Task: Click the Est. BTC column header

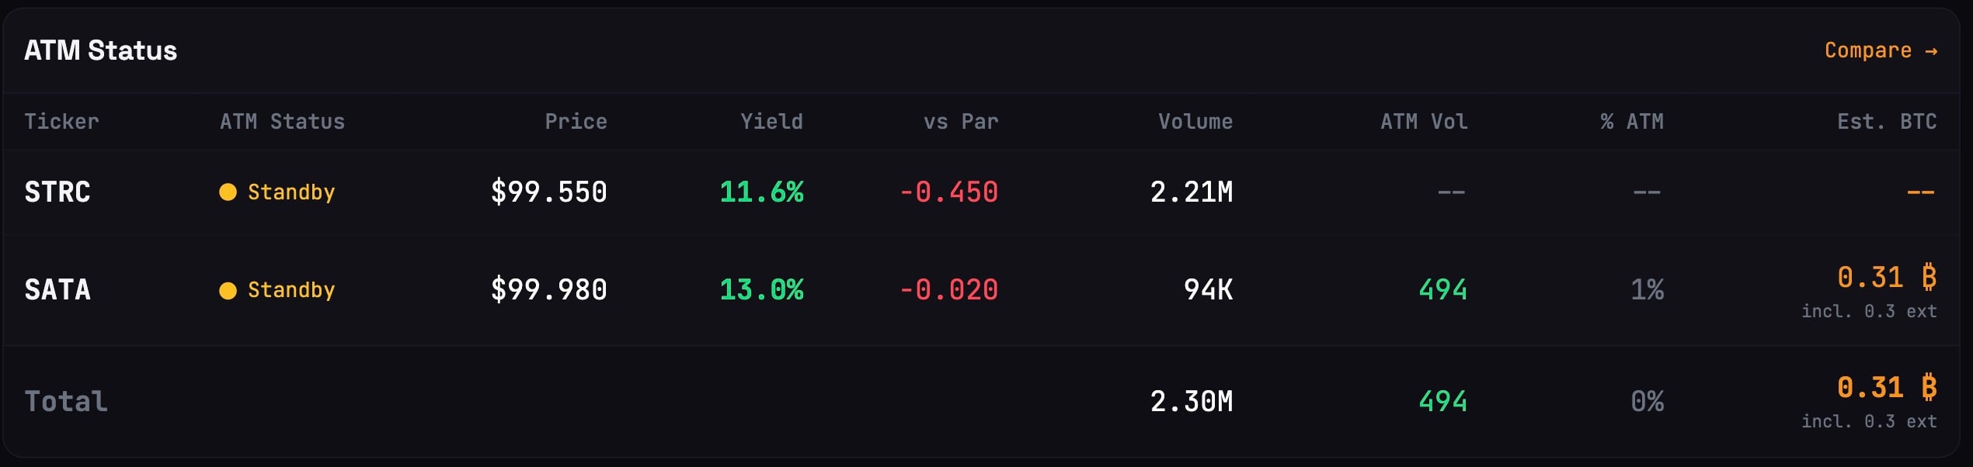Action: (1886, 122)
